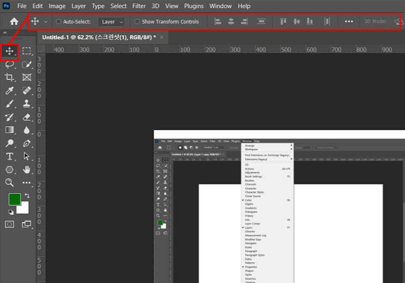Open the Plugins menu

click(x=194, y=6)
